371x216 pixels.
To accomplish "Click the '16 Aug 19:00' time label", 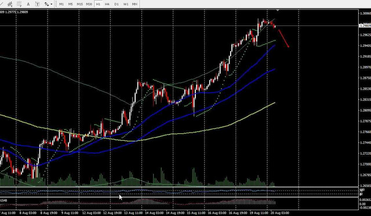I will click(x=238, y=213).
